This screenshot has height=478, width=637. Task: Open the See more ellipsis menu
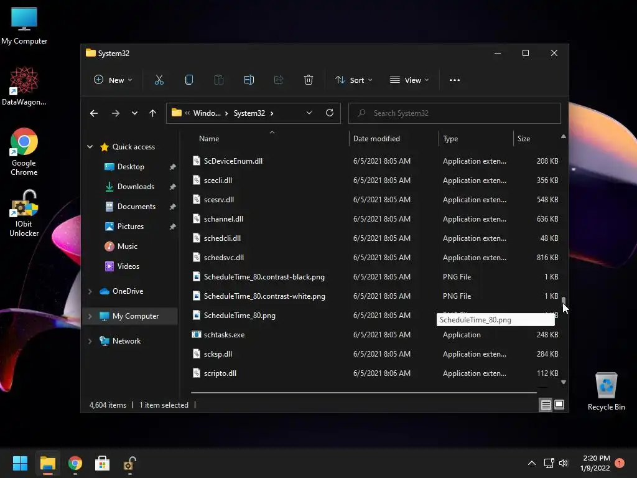coord(455,80)
